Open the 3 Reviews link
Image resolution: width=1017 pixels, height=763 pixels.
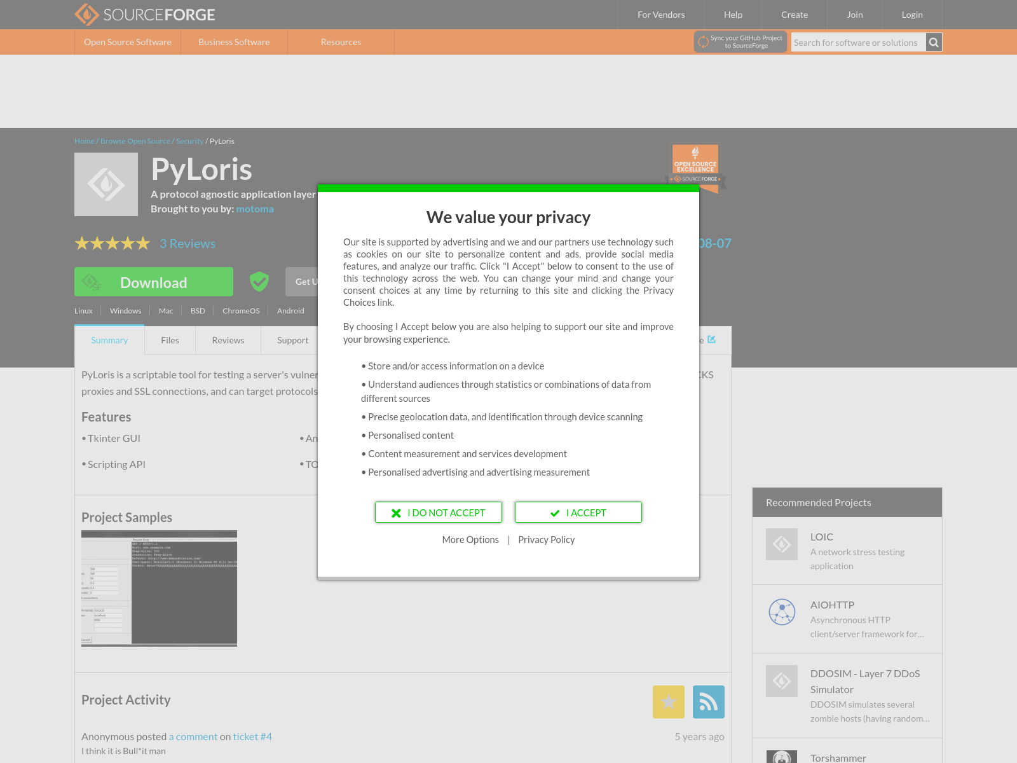pyautogui.click(x=188, y=244)
